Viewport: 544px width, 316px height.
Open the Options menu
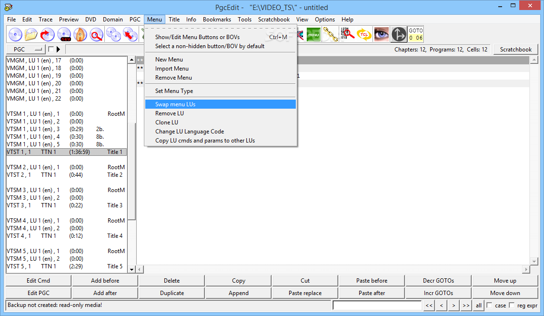point(325,20)
